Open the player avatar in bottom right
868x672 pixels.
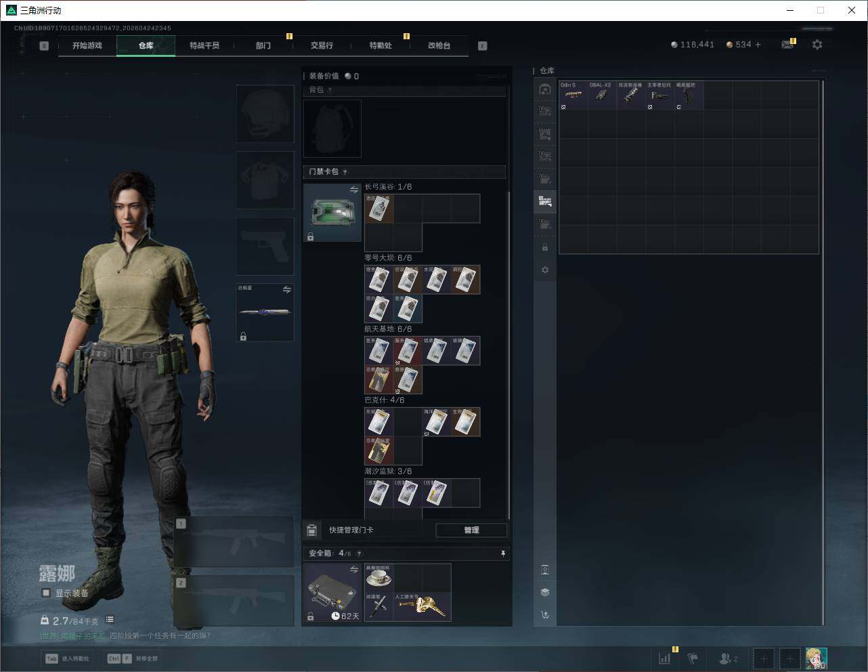coord(817,658)
